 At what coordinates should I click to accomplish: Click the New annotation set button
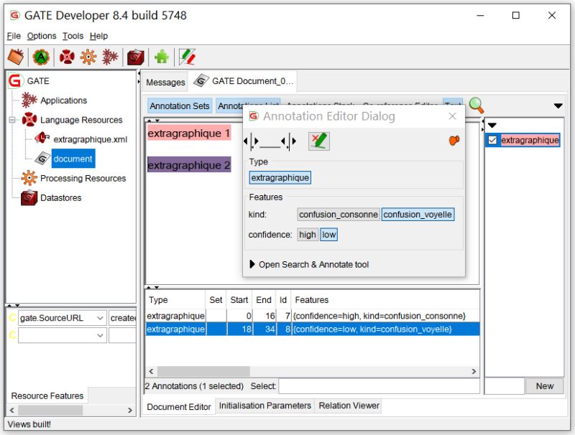pos(544,386)
